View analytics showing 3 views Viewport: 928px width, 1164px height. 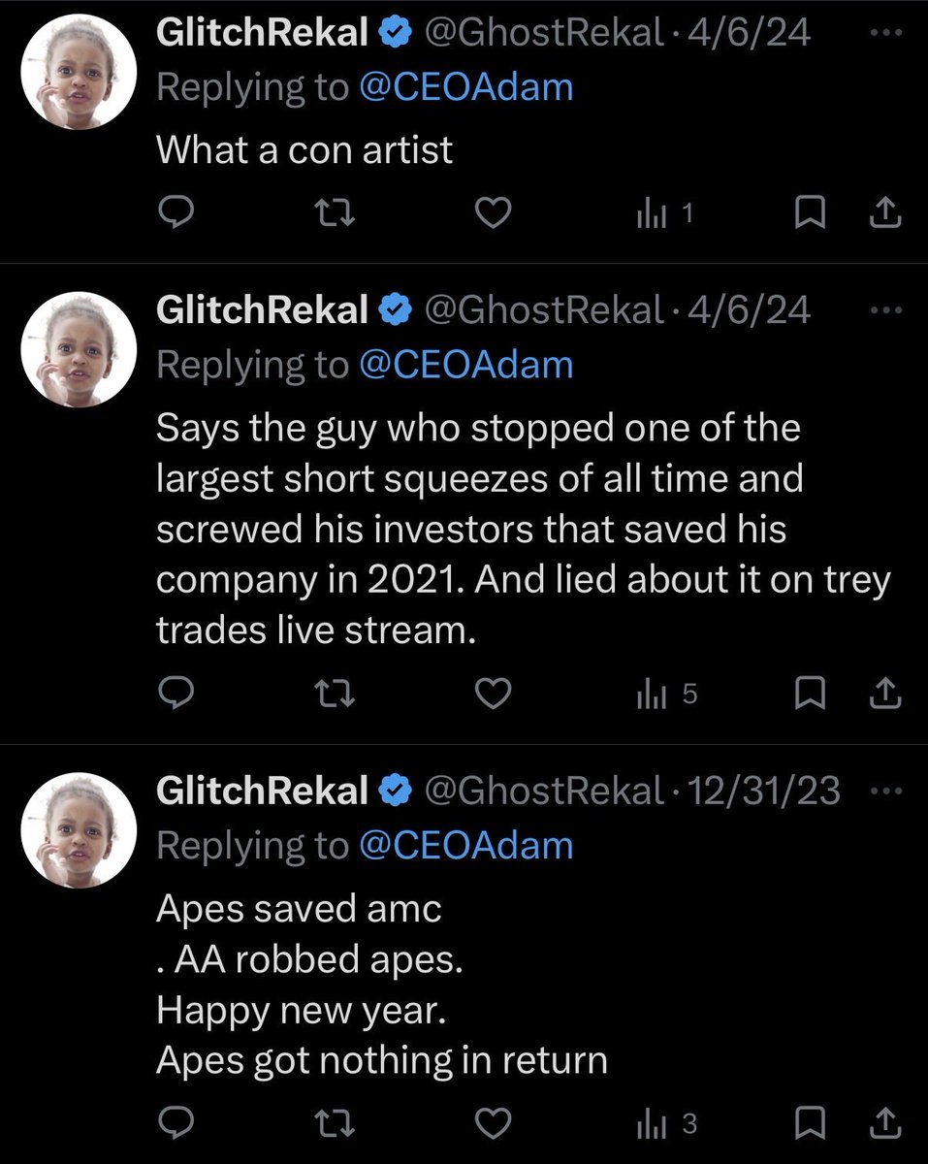click(665, 1124)
